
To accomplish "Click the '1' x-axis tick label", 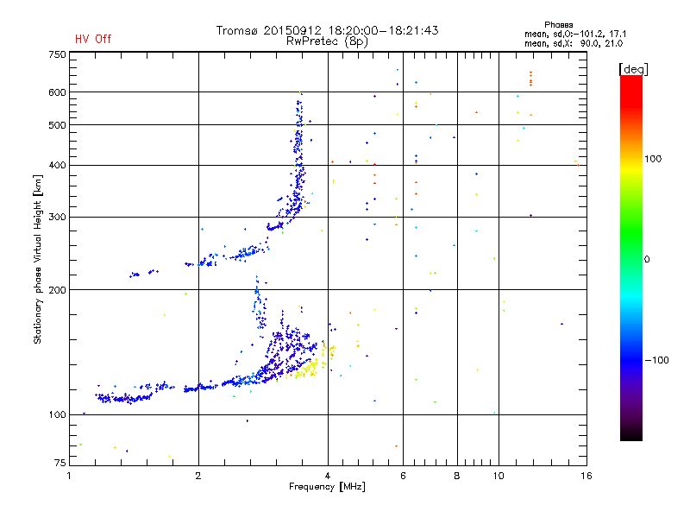I will point(69,476).
